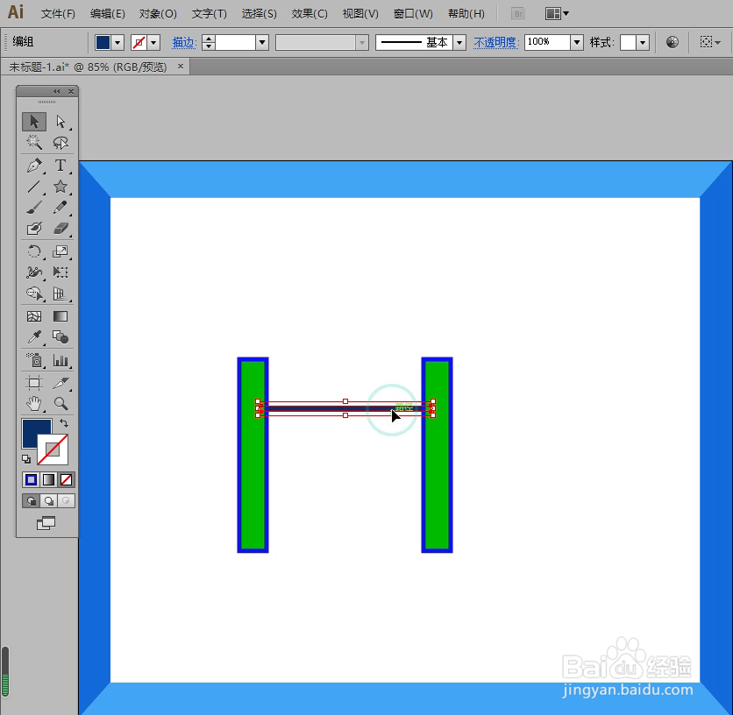Open the 文件(F) menu
The width and height of the screenshot is (733, 715).
pyautogui.click(x=58, y=14)
